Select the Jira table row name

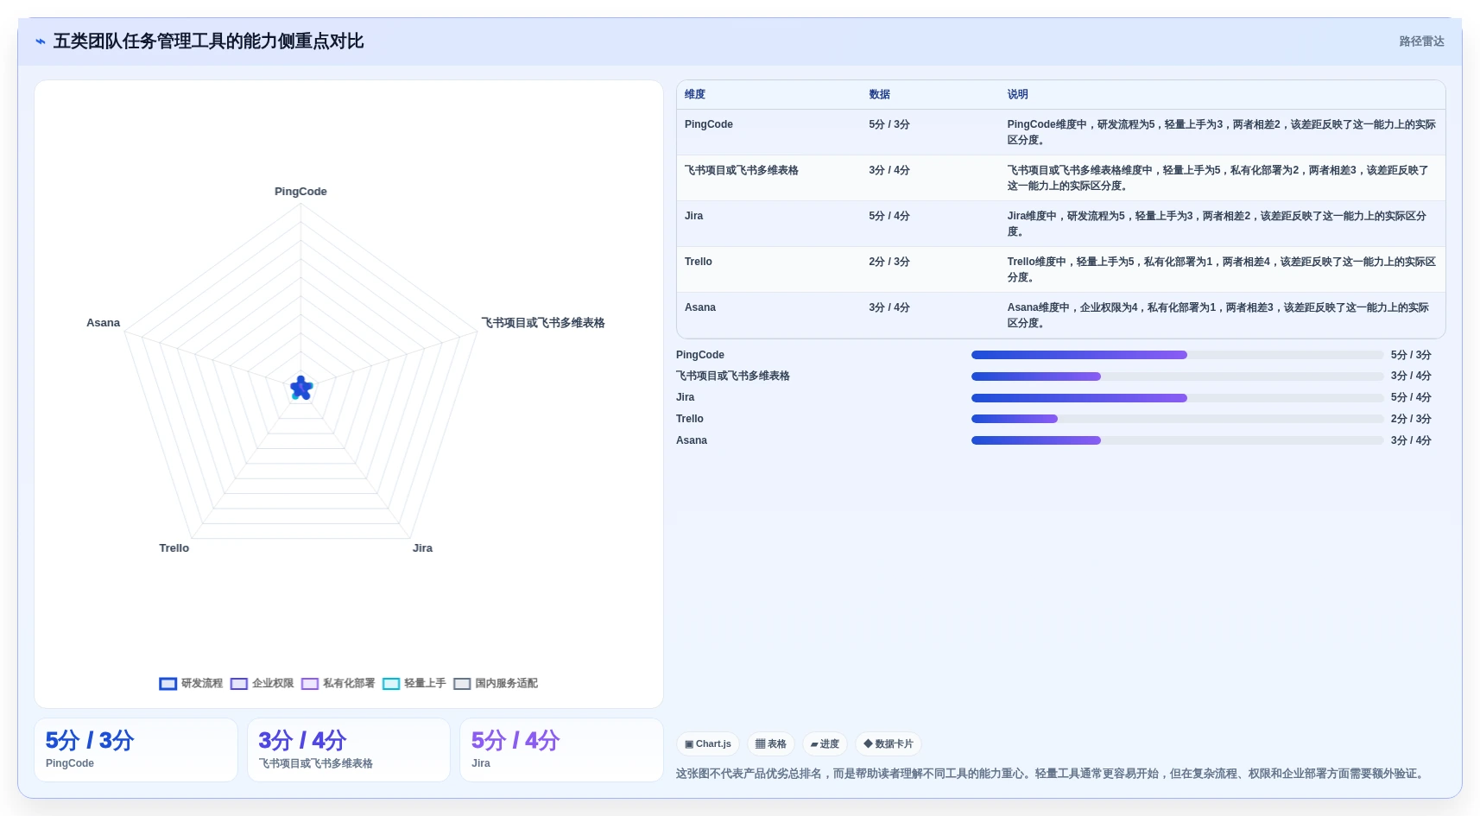694,216
